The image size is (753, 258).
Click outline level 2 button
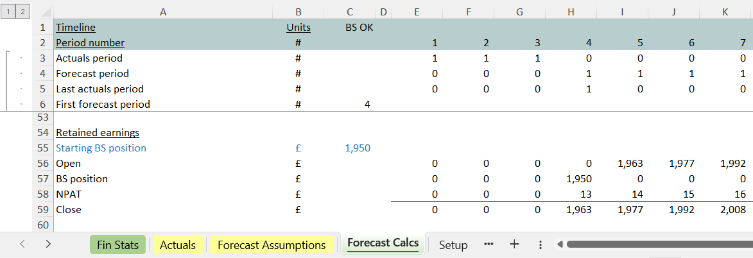tap(21, 12)
